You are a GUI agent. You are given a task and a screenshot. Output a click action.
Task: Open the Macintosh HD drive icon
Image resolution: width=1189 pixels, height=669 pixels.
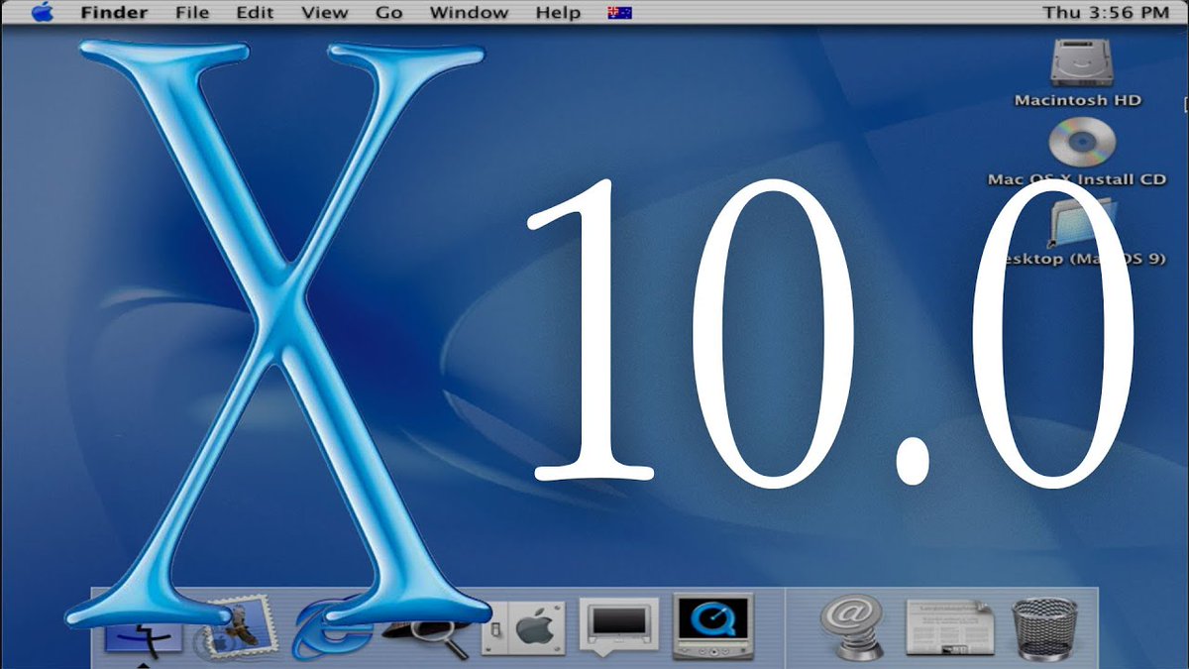[x=1077, y=65]
